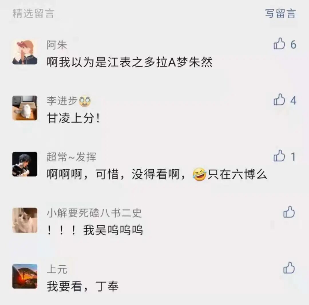Viewport: 309px width, 305px height.
Task: Tap the like count 6 on first comment
Action: pyautogui.click(x=294, y=45)
